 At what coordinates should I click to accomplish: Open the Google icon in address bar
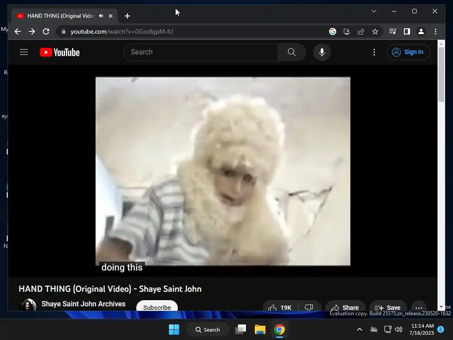tap(333, 31)
